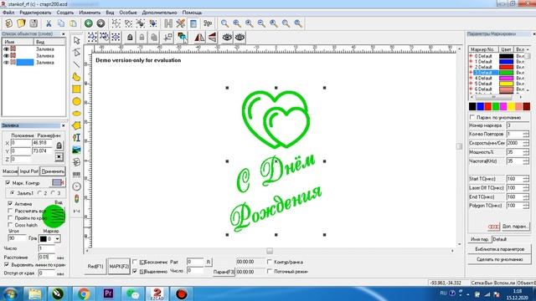The image size is (536, 301).
Task: Click the Применить button
Action: [x=53, y=171]
